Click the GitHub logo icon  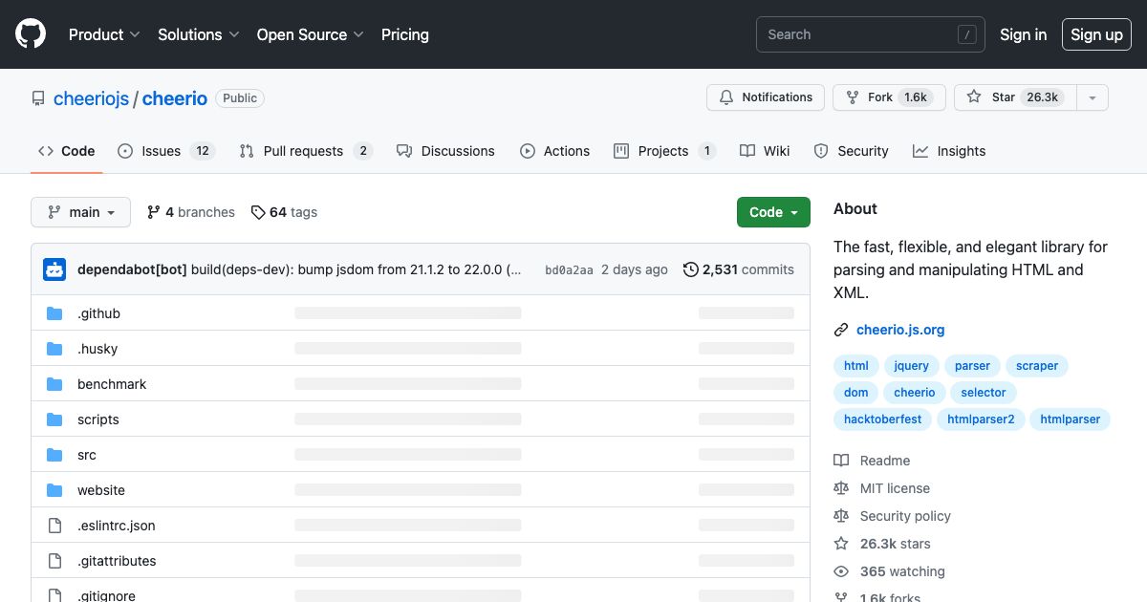tap(30, 33)
